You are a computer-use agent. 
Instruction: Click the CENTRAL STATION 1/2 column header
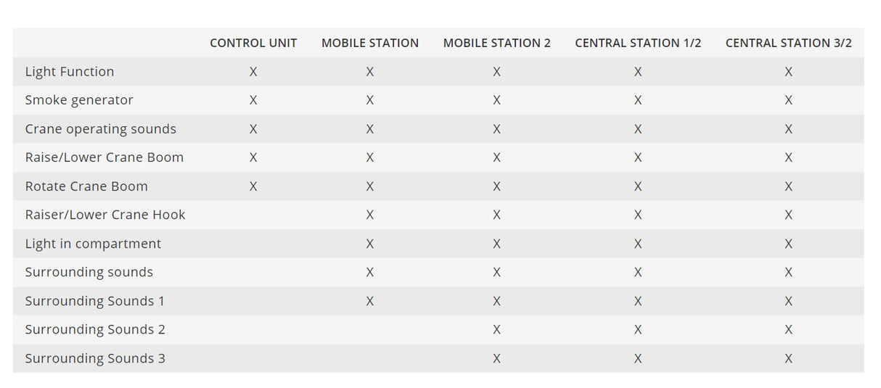tap(638, 43)
